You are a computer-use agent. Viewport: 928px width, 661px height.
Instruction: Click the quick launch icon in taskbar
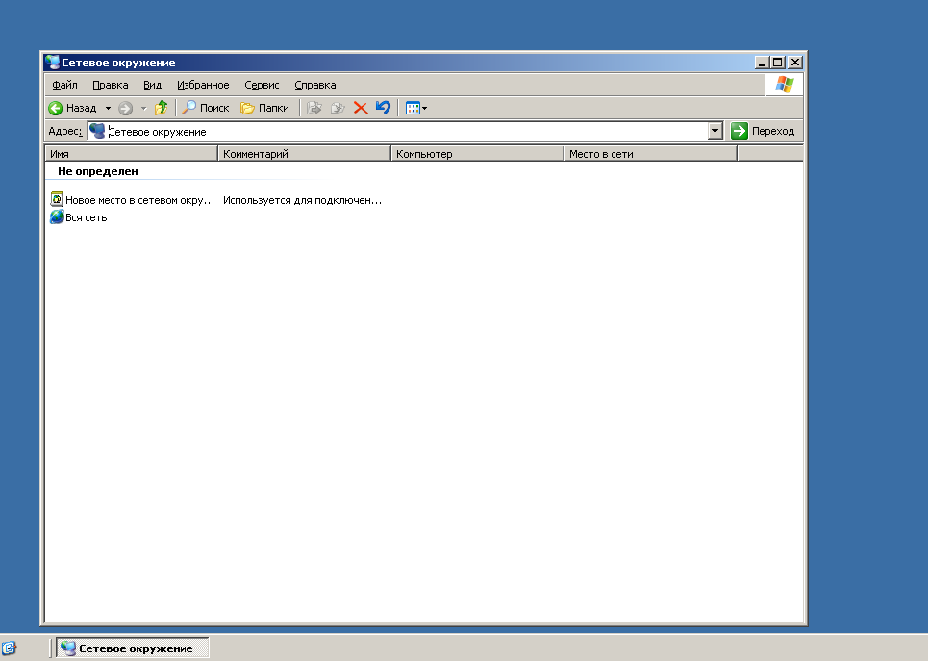(x=9, y=648)
